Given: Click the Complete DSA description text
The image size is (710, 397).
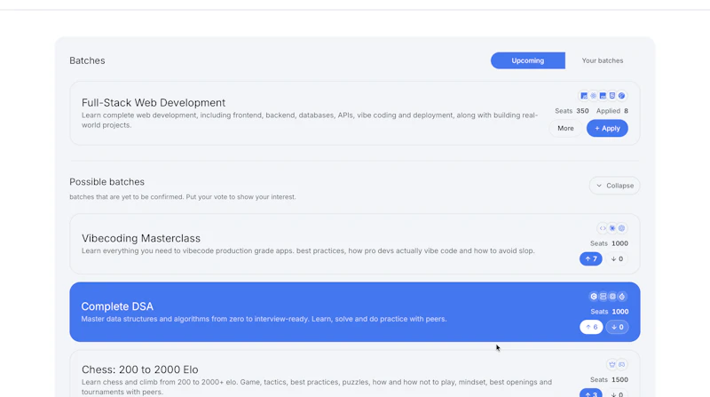Looking at the screenshot, I should pos(264,319).
